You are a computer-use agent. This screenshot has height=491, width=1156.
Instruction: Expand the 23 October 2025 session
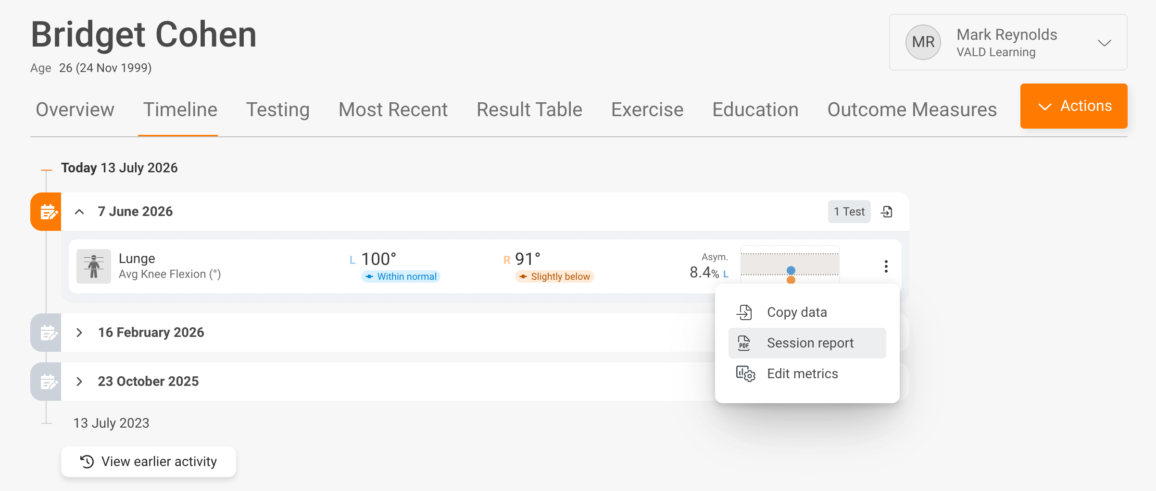80,382
